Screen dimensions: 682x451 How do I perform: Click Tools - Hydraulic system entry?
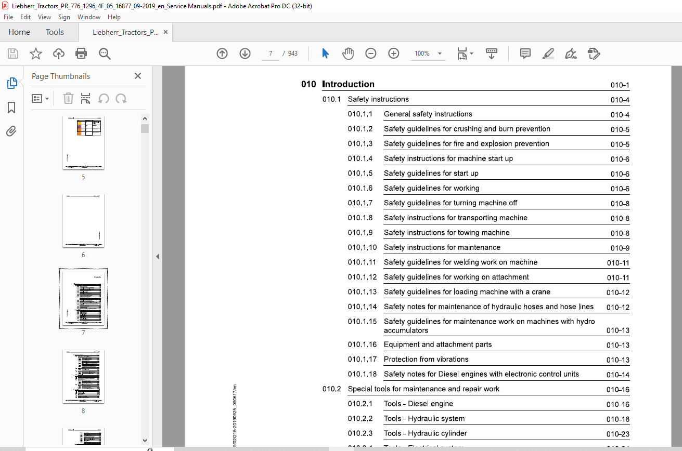[424, 418]
